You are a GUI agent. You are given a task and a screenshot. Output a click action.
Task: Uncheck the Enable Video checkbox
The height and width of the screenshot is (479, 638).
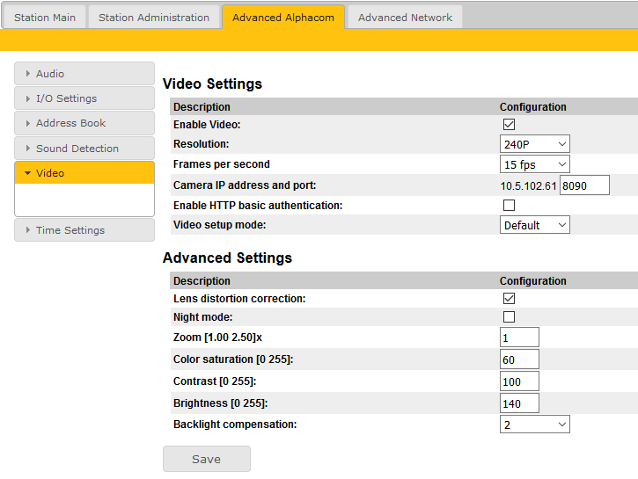pos(509,125)
